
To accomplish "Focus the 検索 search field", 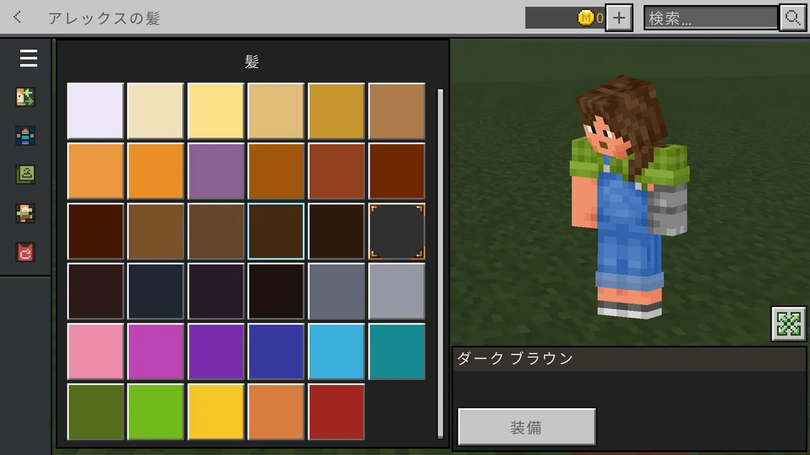I will click(711, 18).
